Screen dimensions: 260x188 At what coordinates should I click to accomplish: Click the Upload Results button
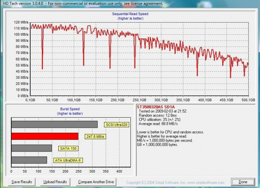click(55, 182)
